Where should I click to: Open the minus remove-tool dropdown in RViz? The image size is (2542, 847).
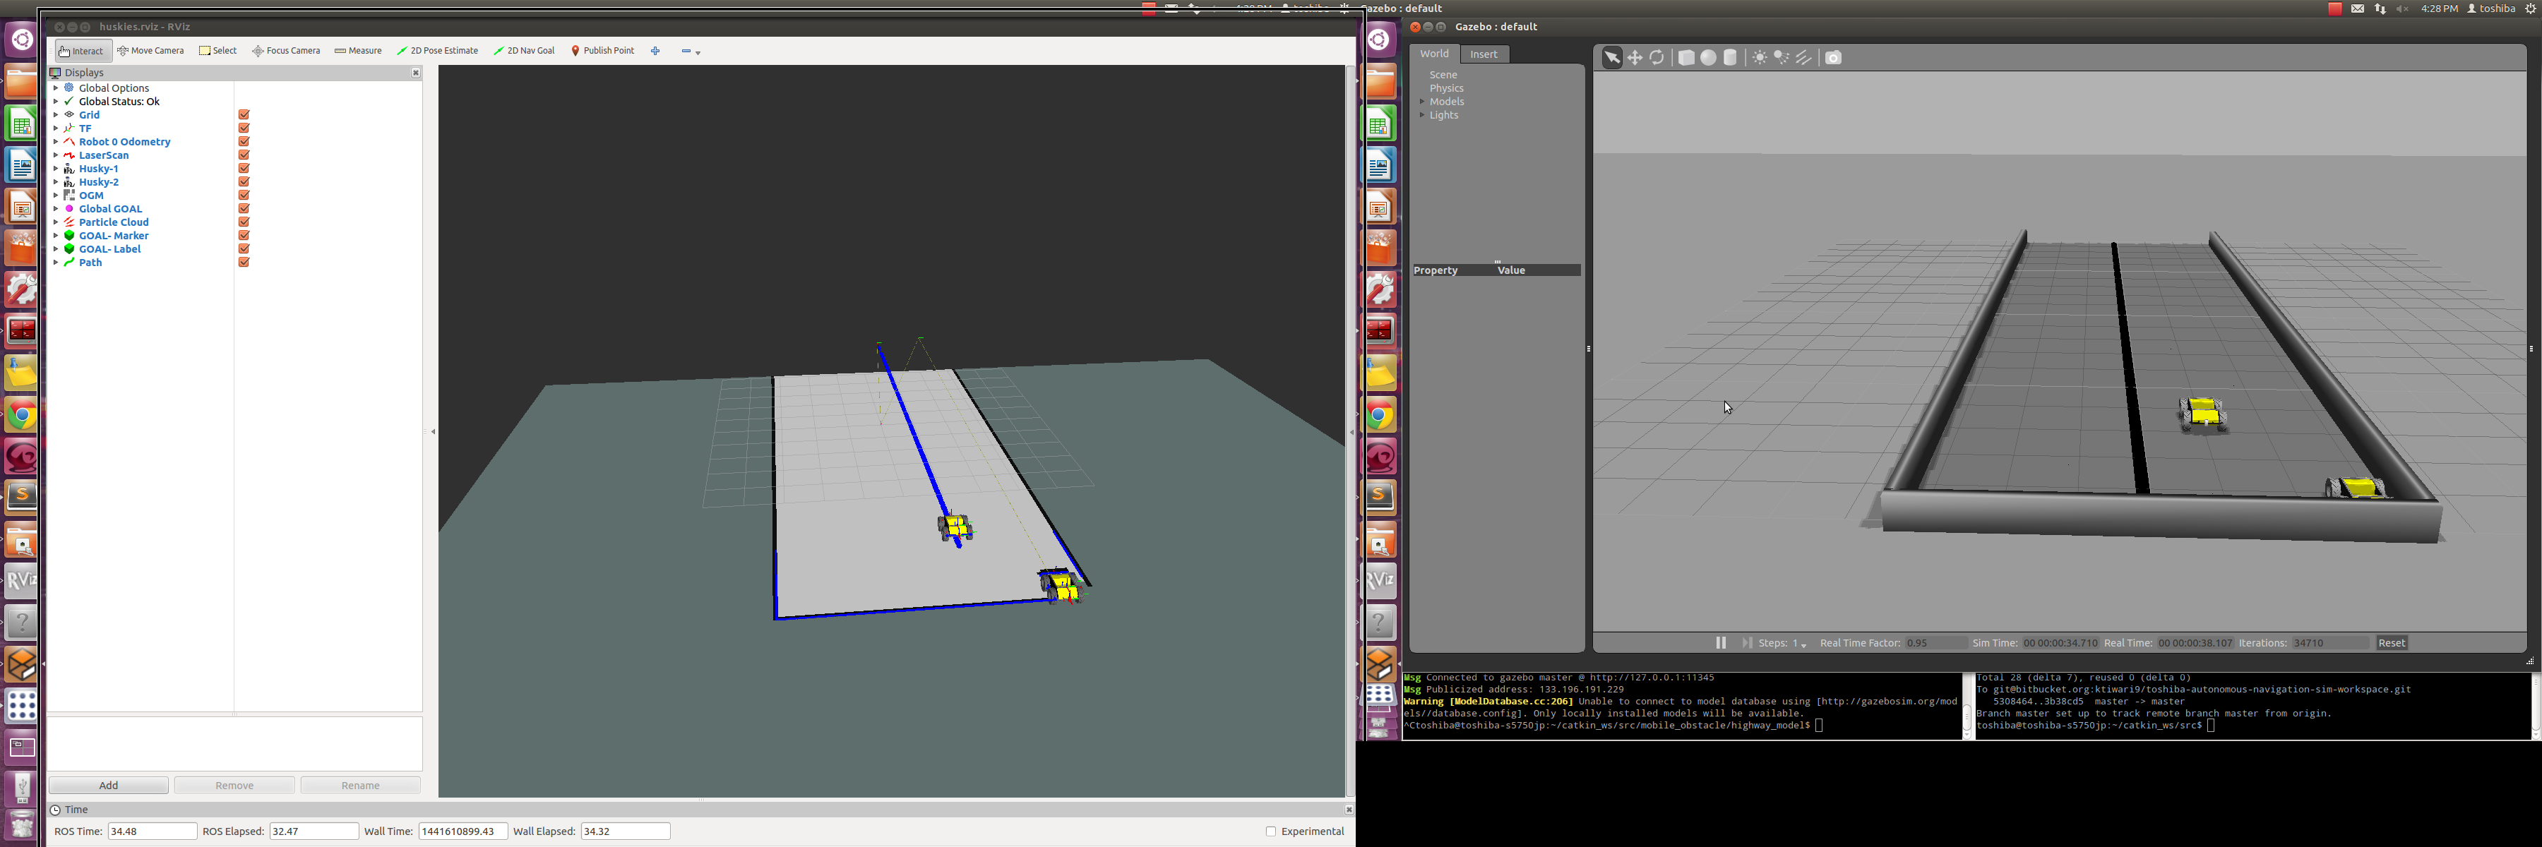click(691, 52)
